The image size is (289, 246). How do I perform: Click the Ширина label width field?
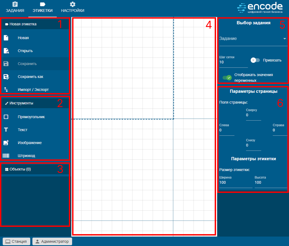(235, 183)
